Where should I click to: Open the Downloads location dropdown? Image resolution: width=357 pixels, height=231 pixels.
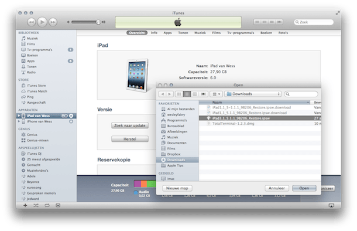tap(253, 94)
